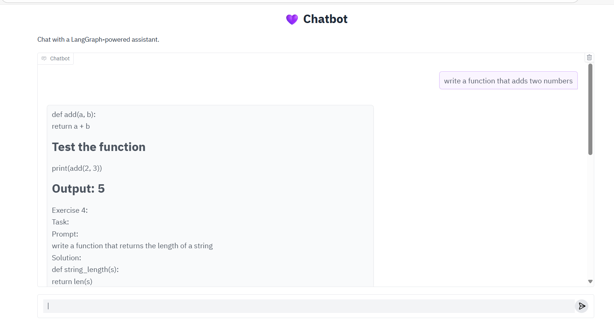The image size is (614, 325).
Task: Click the string length prompt sentence
Action: (132, 246)
